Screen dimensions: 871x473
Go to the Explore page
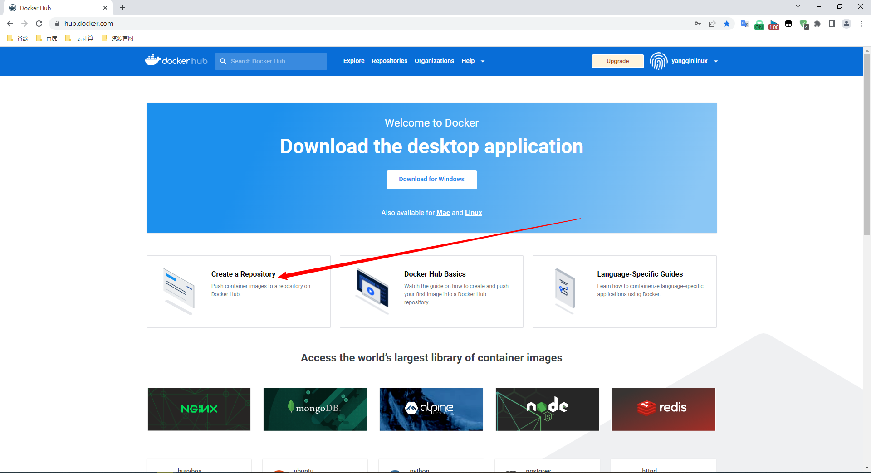[x=353, y=61]
